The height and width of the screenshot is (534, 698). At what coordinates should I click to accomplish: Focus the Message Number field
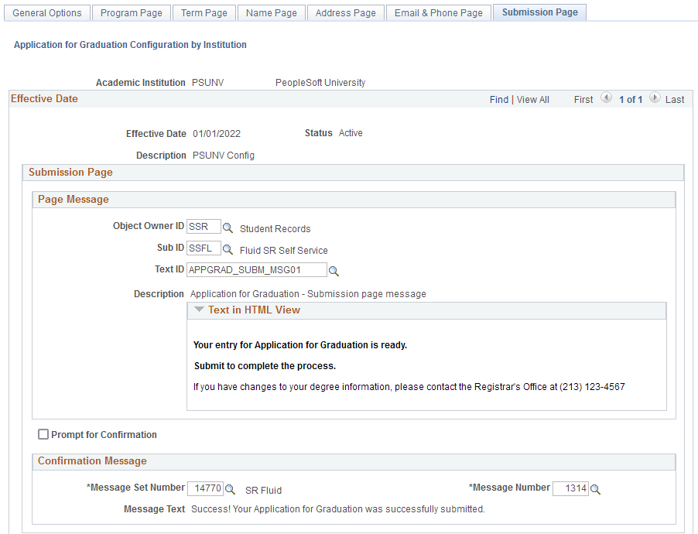(x=570, y=488)
